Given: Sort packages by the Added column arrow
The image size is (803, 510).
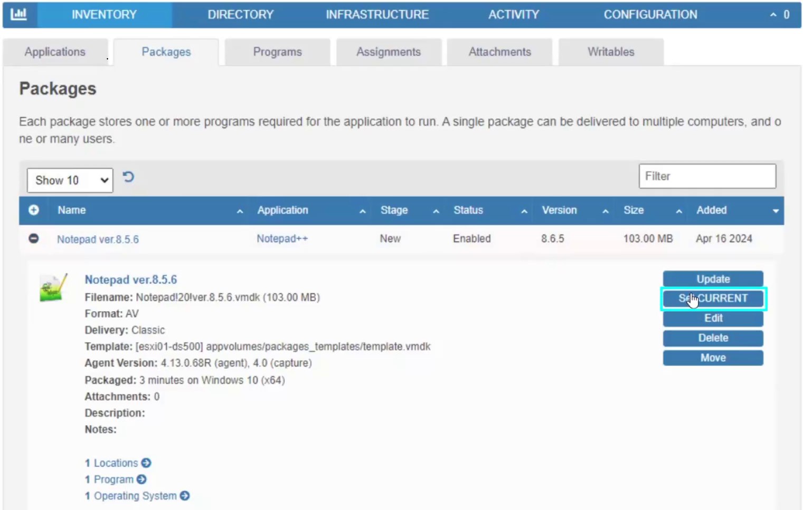Looking at the screenshot, I should pos(776,210).
